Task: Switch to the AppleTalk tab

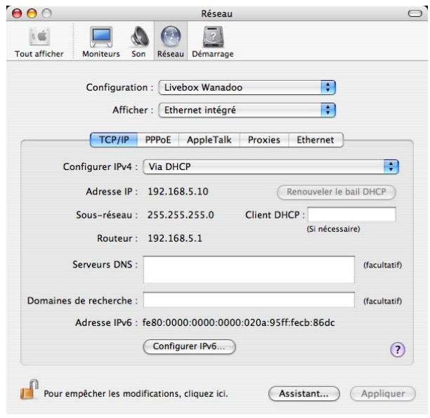Action: [x=209, y=140]
